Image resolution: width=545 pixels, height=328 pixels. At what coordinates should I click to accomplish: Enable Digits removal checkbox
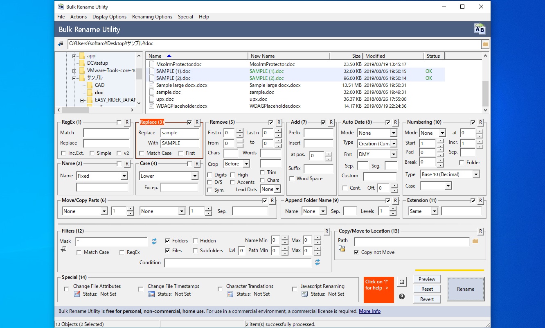(x=210, y=175)
